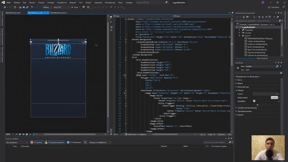Collapse the Общие property category
Screen dimensions: 288x162
[236, 90]
